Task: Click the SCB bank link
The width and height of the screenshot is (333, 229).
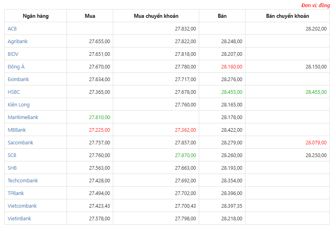Action: point(12,155)
